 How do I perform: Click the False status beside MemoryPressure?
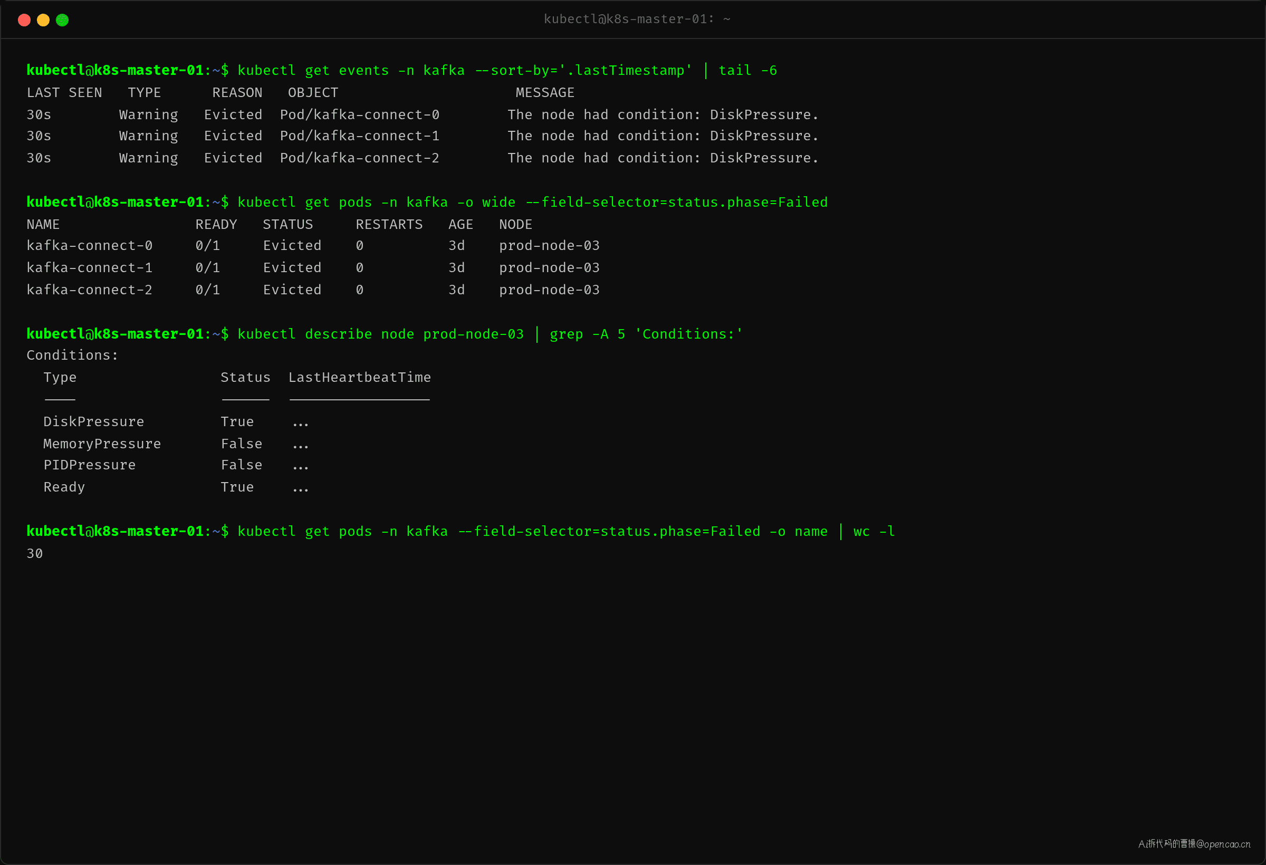(241, 444)
